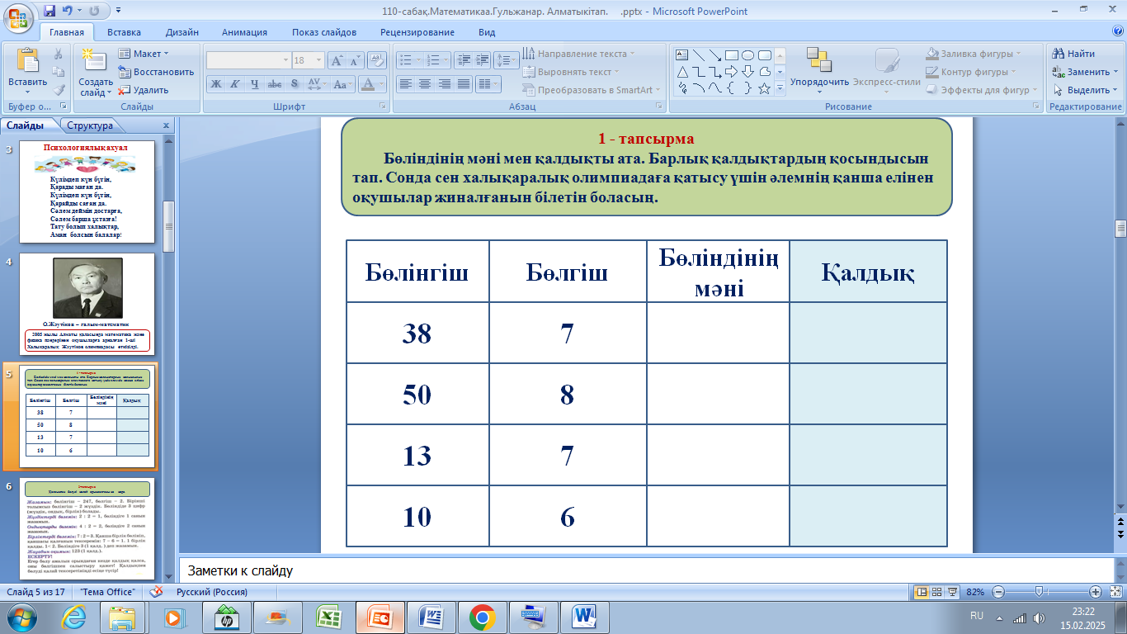Toggle italic (К) formatting
1127x634 pixels.
tap(235, 83)
